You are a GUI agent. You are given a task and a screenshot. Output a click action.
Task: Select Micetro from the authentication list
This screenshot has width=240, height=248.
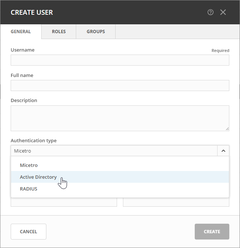point(29,165)
